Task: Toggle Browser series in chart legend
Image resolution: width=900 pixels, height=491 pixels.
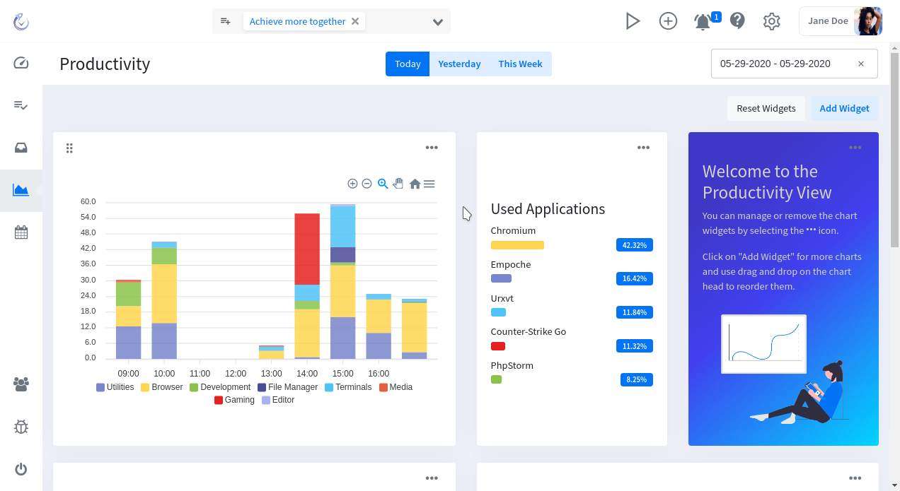Action: tap(161, 387)
